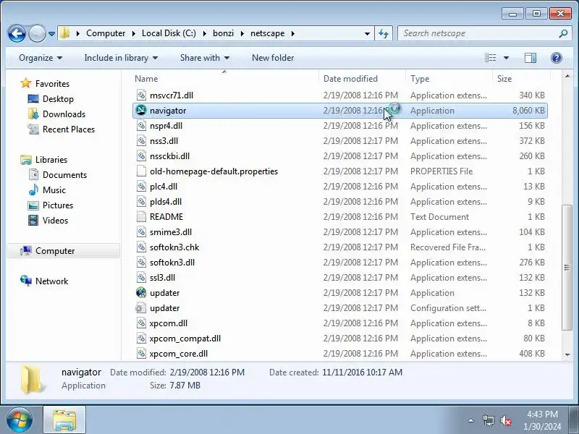Select the Netscape navigator application icon

click(x=141, y=110)
